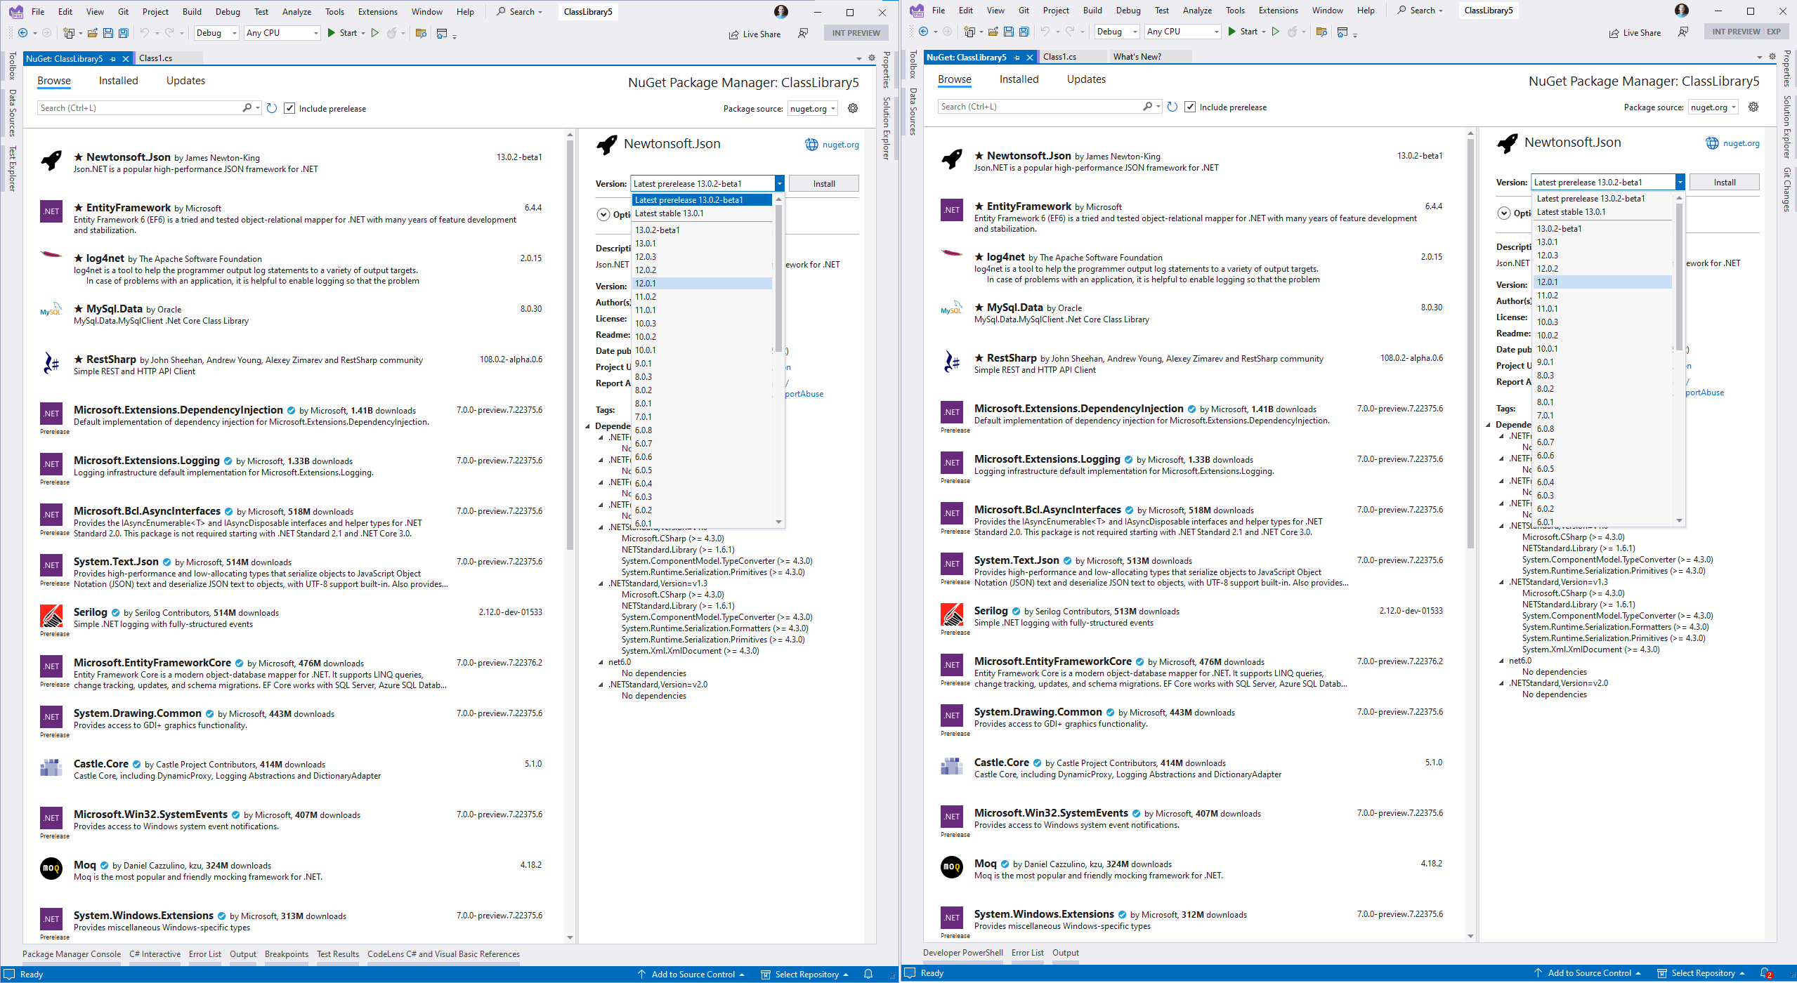
Task: Click Open File folder icon in right window toolbar
Action: click(993, 32)
